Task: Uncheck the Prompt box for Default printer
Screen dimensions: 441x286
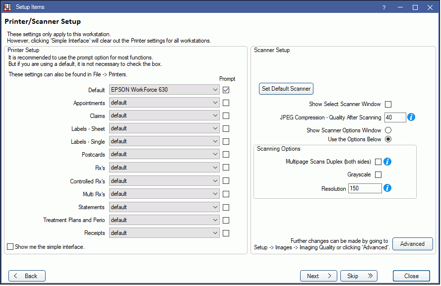Action: click(226, 90)
